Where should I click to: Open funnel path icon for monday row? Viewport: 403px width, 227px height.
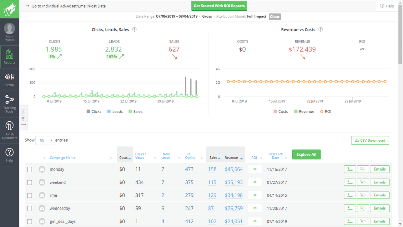pyautogui.click(x=350, y=169)
